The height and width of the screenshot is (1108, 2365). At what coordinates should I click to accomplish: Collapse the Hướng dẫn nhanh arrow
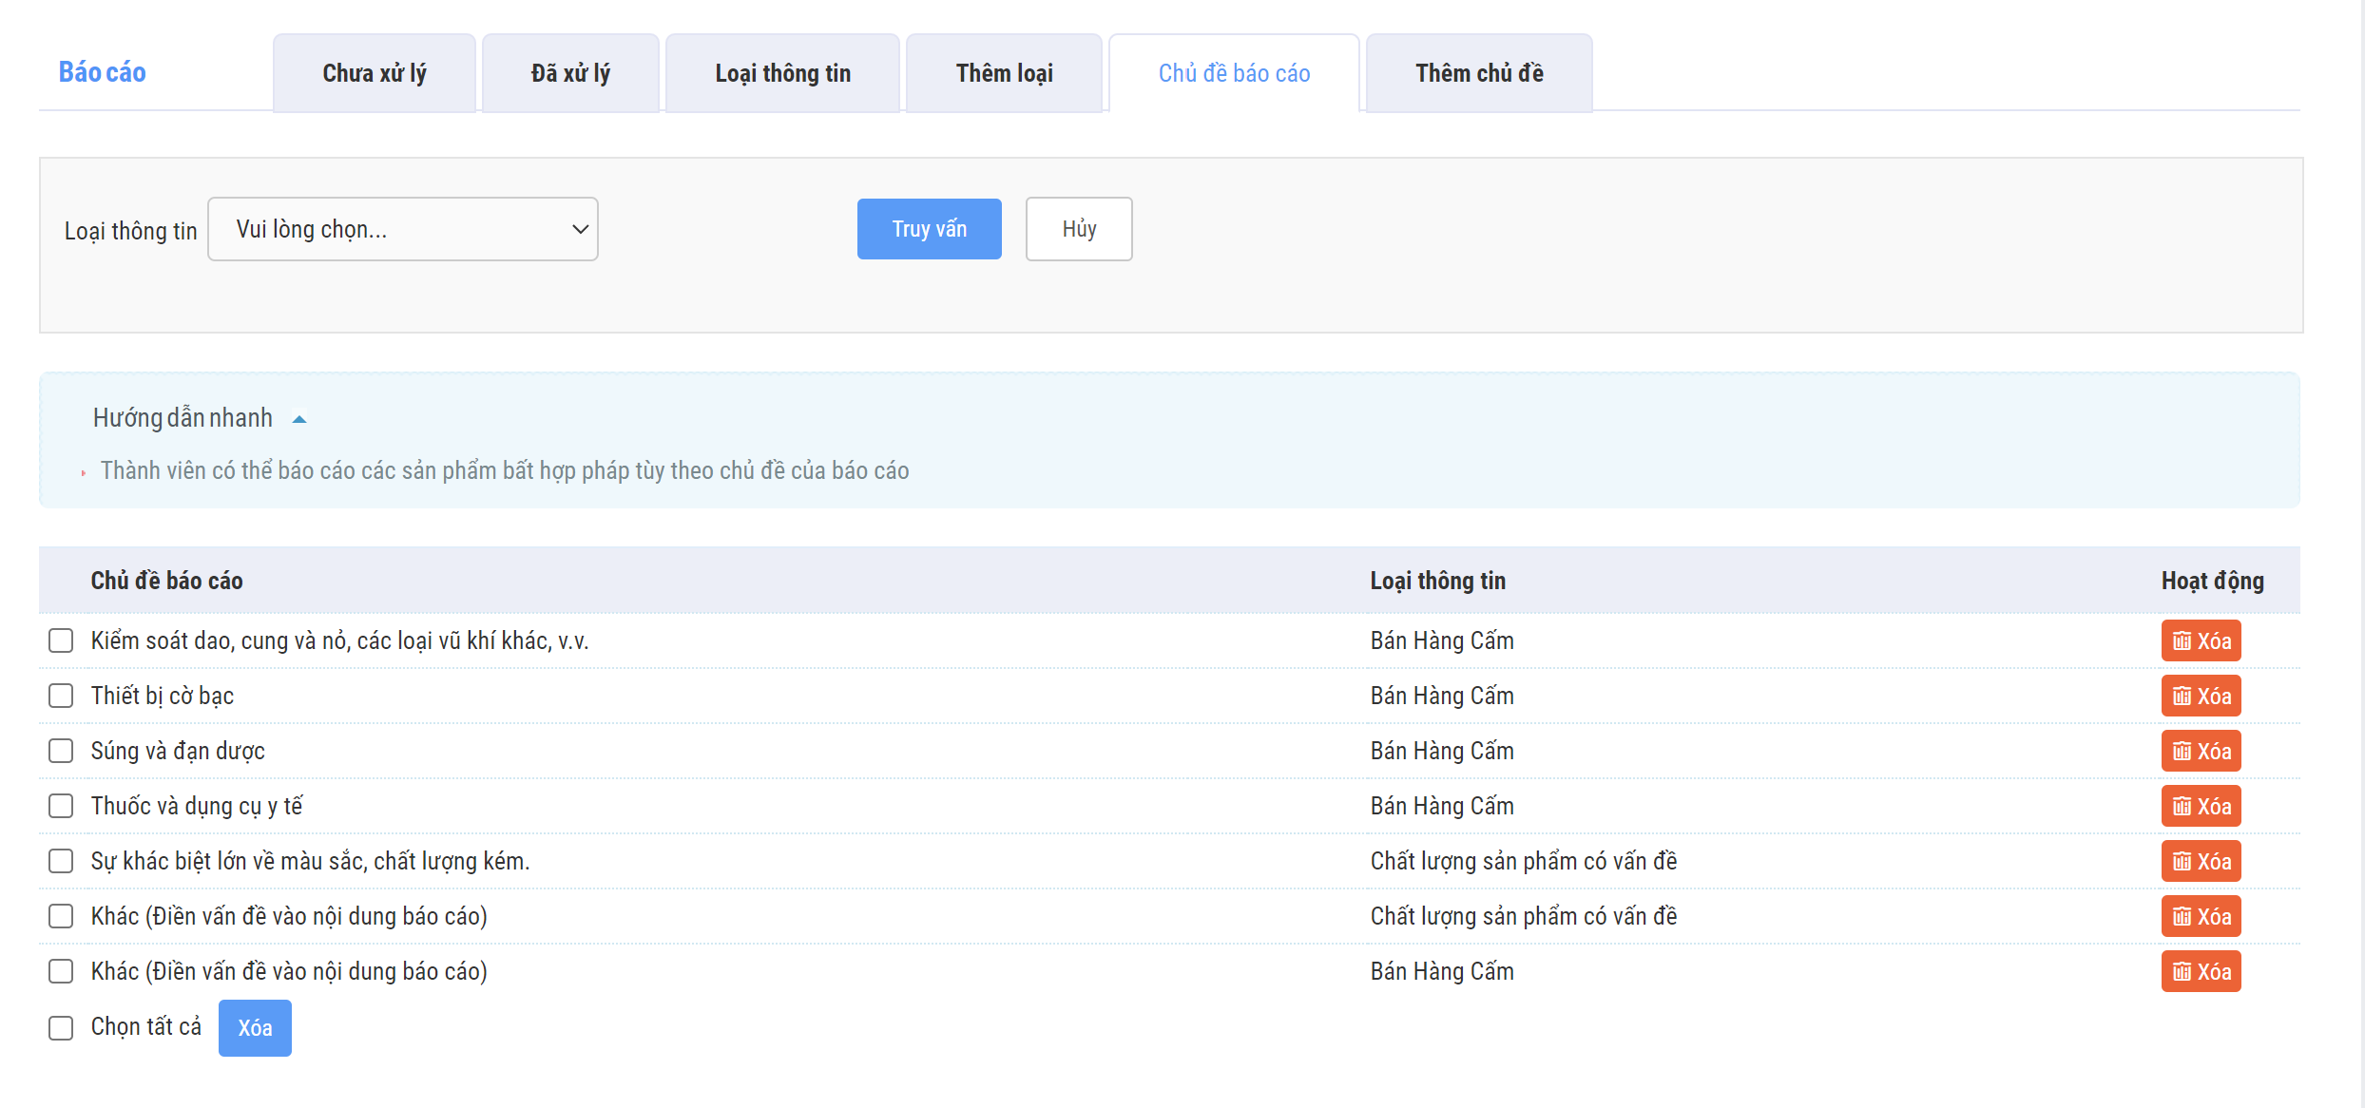[x=299, y=419]
